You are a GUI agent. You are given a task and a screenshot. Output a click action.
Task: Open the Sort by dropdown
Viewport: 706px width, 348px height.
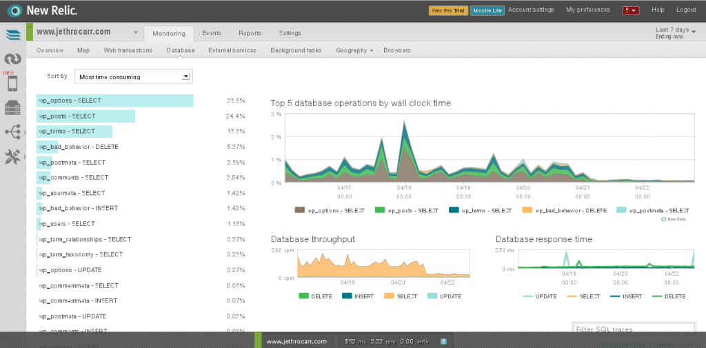(133, 76)
